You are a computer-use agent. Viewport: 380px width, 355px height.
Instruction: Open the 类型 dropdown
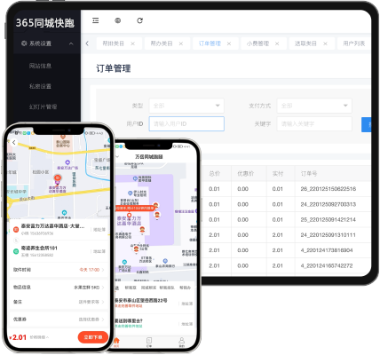(186, 106)
